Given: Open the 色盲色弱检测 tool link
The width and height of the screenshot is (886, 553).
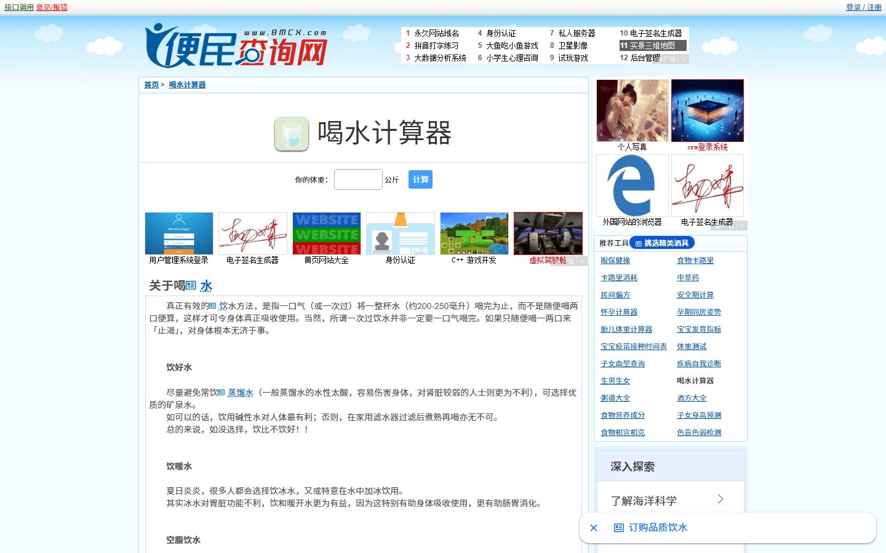Looking at the screenshot, I should tap(699, 433).
